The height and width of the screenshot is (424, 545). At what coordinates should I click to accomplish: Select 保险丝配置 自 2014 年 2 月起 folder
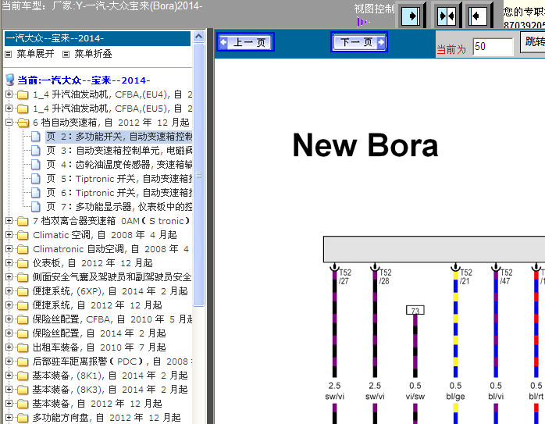(x=99, y=333)
